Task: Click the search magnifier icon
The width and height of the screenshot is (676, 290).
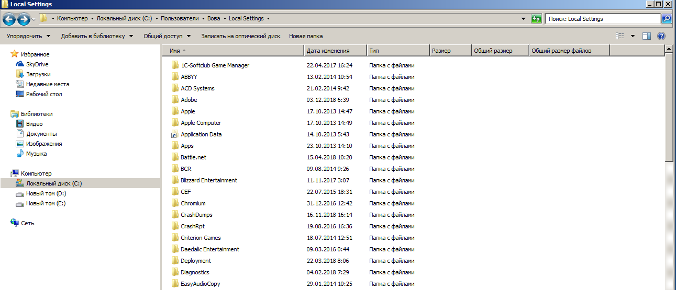Action: pos(667,19)
